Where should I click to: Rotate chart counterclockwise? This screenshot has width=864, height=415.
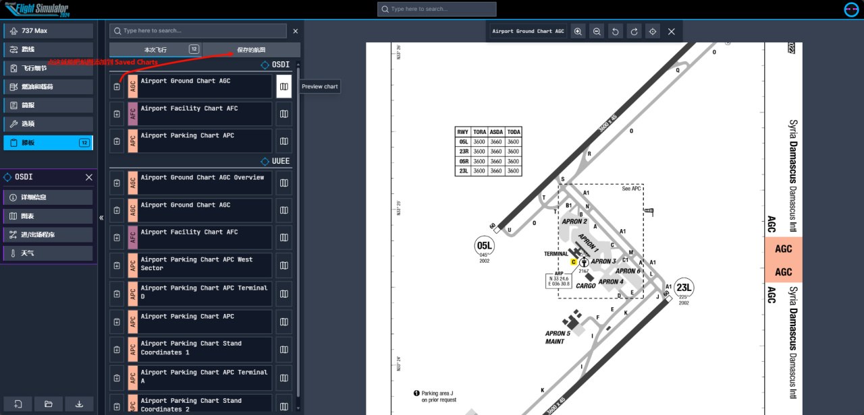(x=616, y=31)
